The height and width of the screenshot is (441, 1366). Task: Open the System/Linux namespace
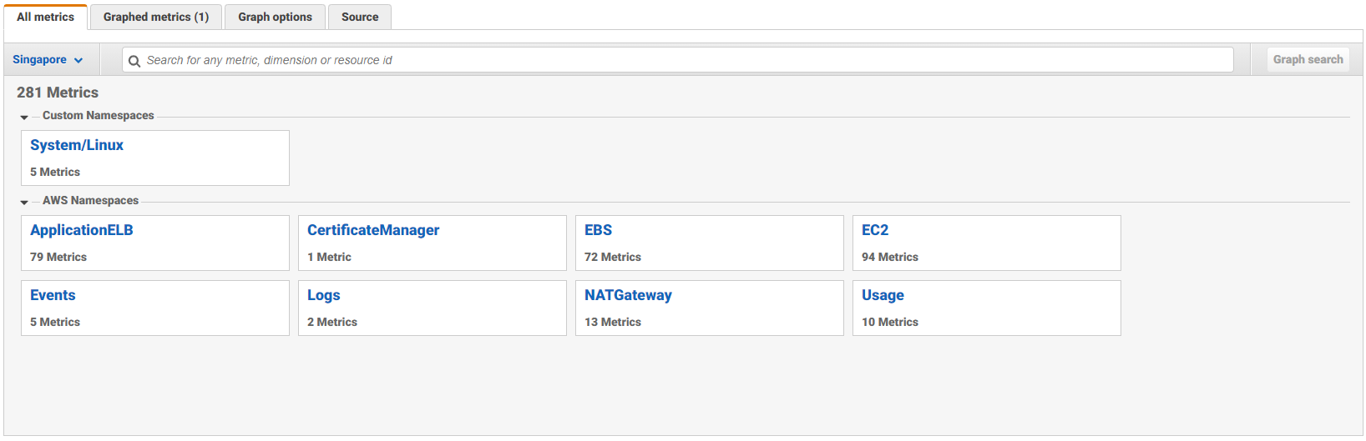(77, 145)
